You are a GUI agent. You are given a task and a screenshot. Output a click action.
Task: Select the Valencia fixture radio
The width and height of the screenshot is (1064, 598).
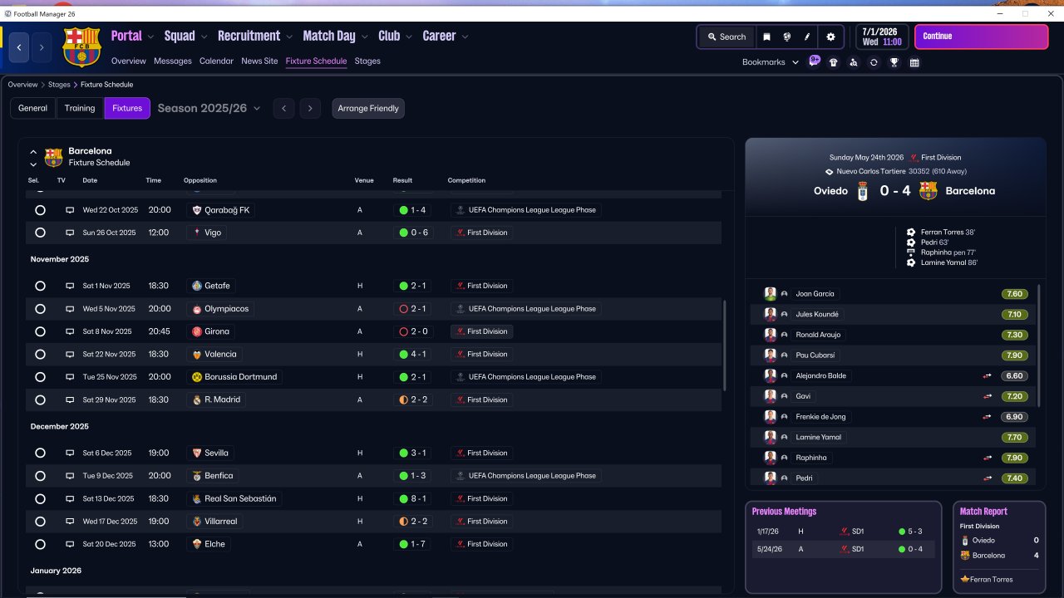(40, 354)
